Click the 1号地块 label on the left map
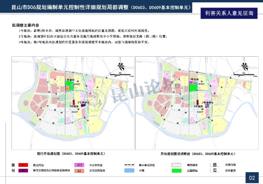The image size is (263, 184). [69, 80]
